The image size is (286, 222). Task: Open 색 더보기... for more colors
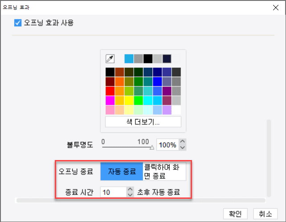click(x=143, y=122)
